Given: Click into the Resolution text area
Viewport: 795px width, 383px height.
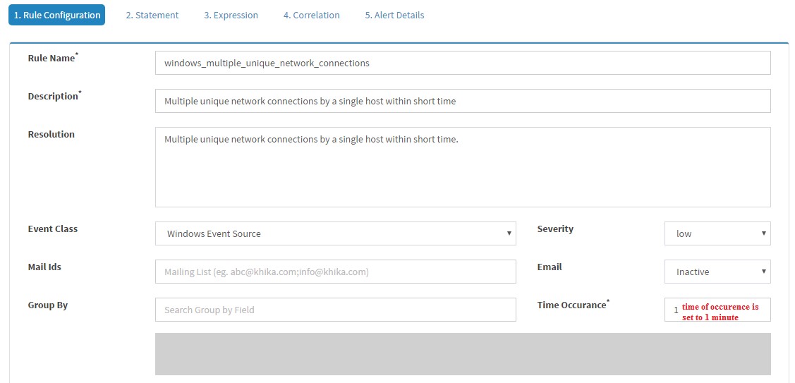Looking at the screenshot, I should point(463,167).
